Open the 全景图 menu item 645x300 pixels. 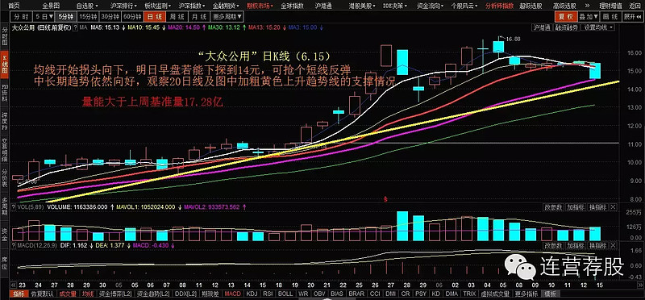pyautogui.click(x=51, y=6)
